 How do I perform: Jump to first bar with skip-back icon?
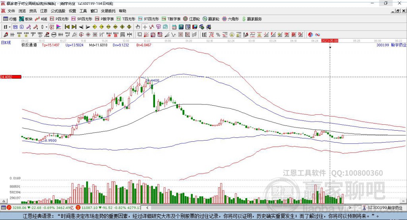[67, 27]
